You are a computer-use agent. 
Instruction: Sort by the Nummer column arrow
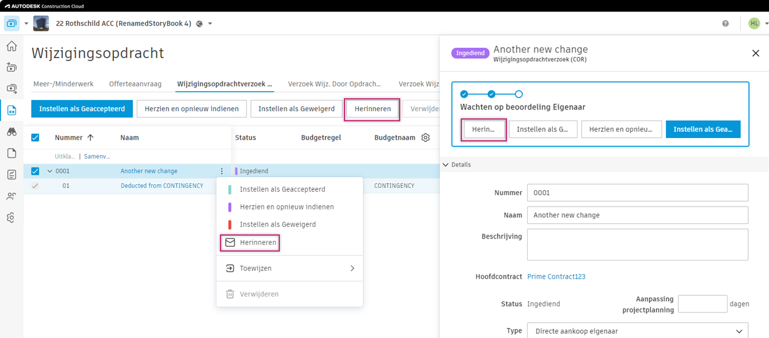tap(90, 137)
